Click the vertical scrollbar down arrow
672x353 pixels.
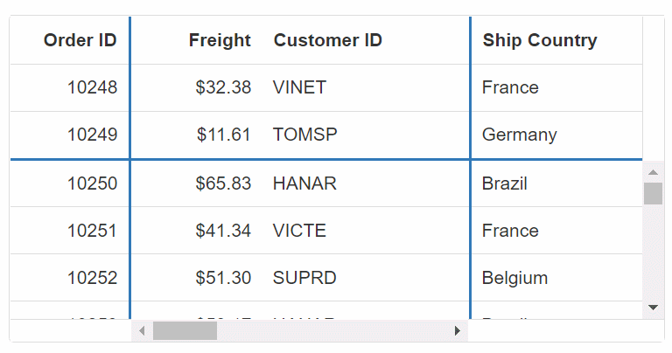click(x=653, y=308)
